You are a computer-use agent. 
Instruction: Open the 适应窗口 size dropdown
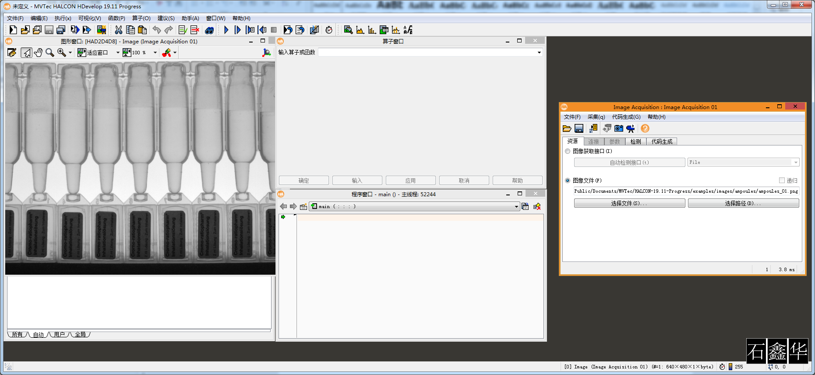117,53
